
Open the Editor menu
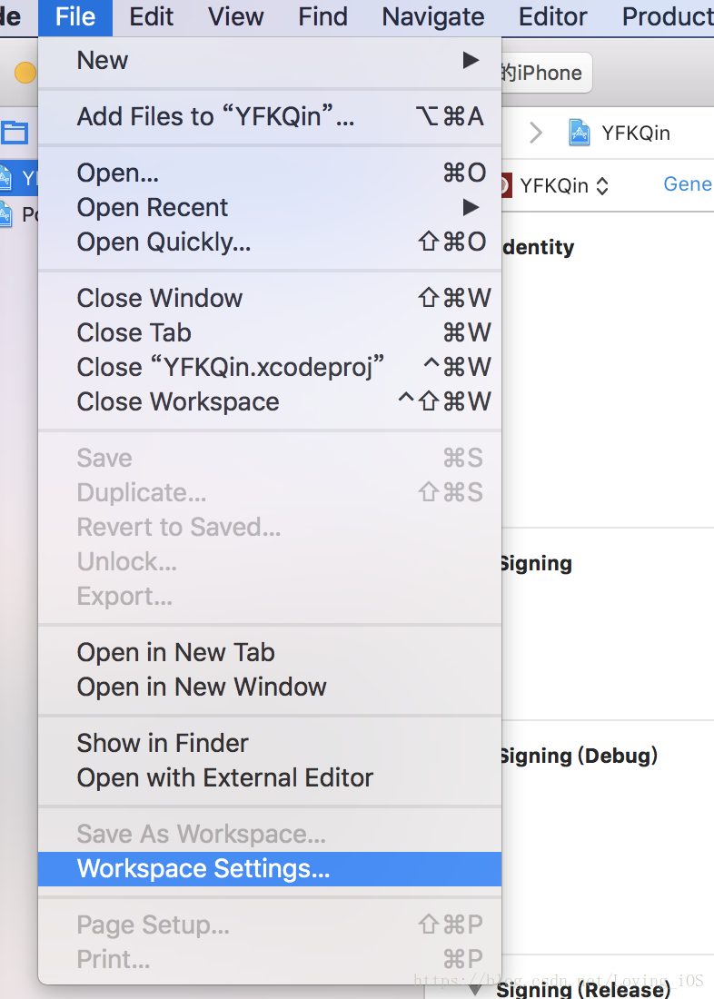(x=552, y=17)
